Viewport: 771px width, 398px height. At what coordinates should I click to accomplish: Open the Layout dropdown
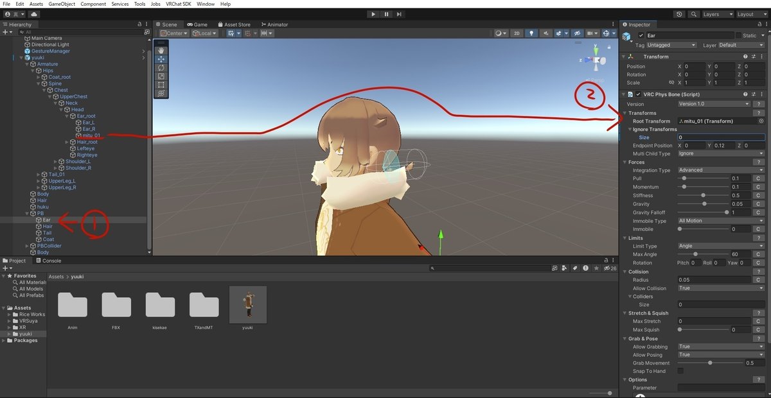pos(752,14)
